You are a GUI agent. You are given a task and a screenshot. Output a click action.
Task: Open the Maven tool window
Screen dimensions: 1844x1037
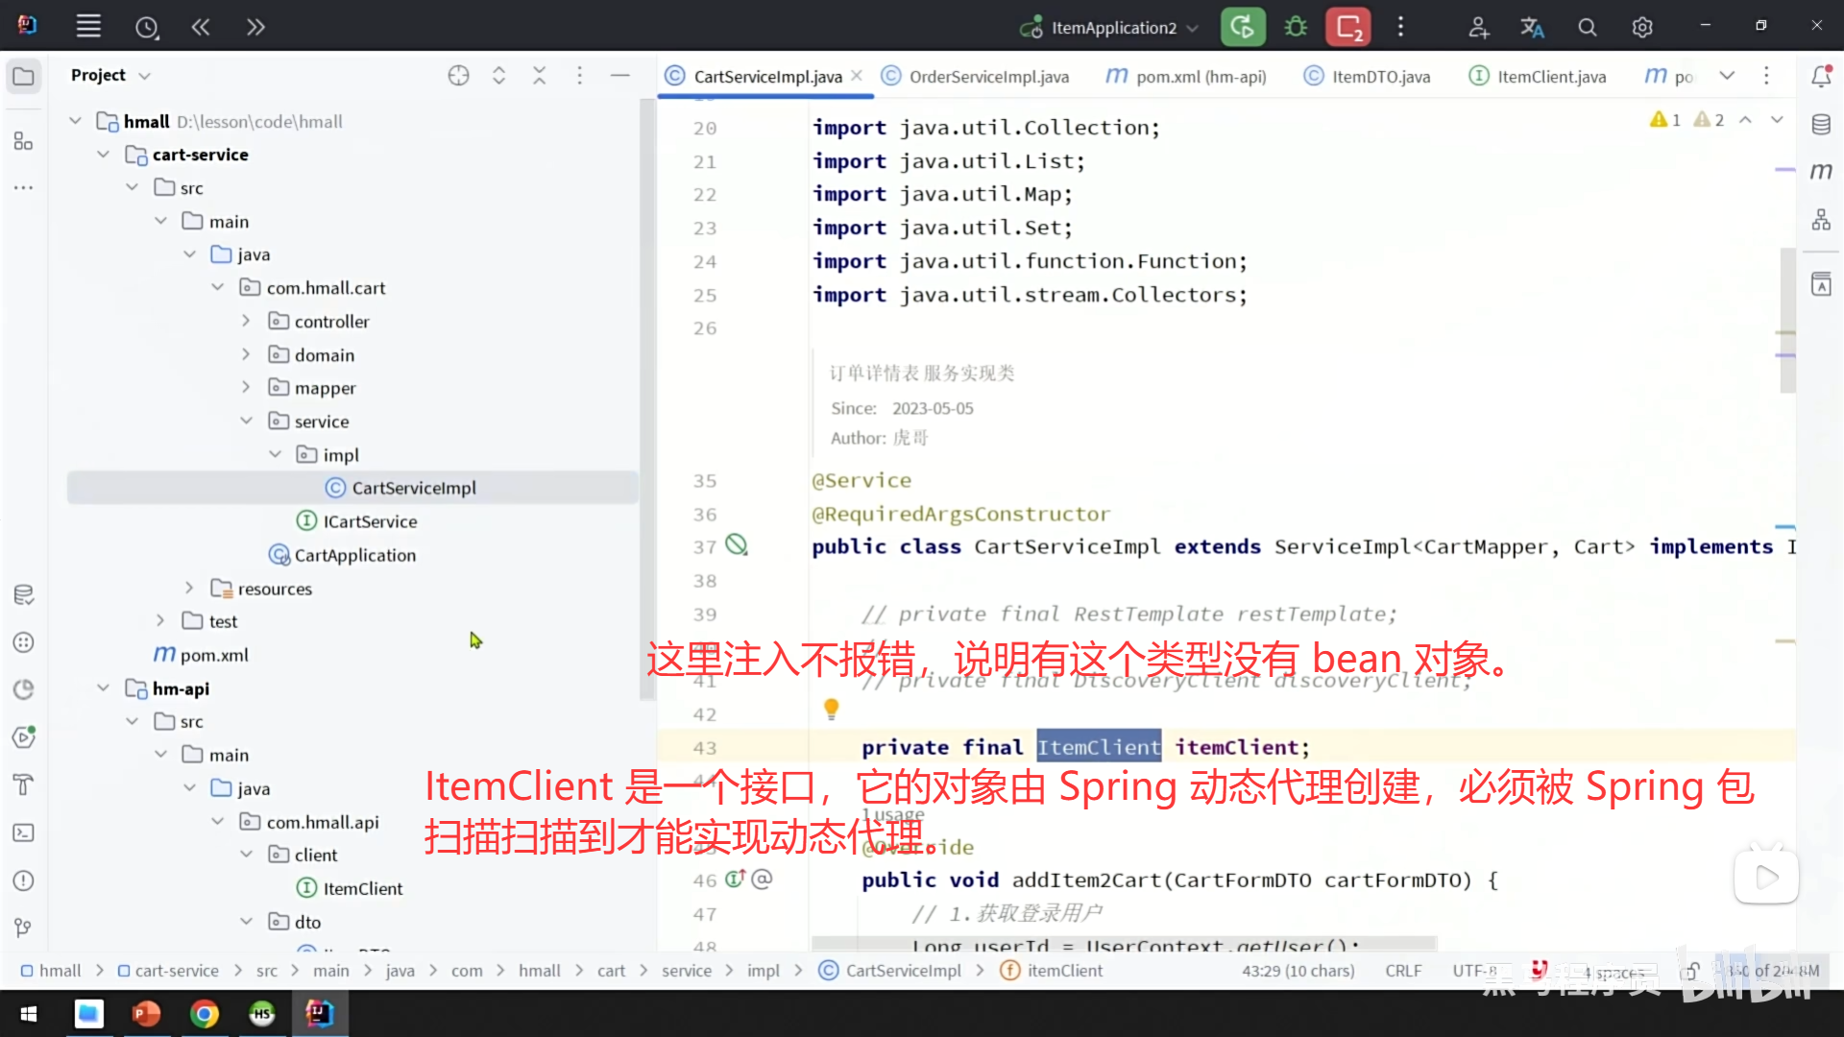(x=1821, y=171)
